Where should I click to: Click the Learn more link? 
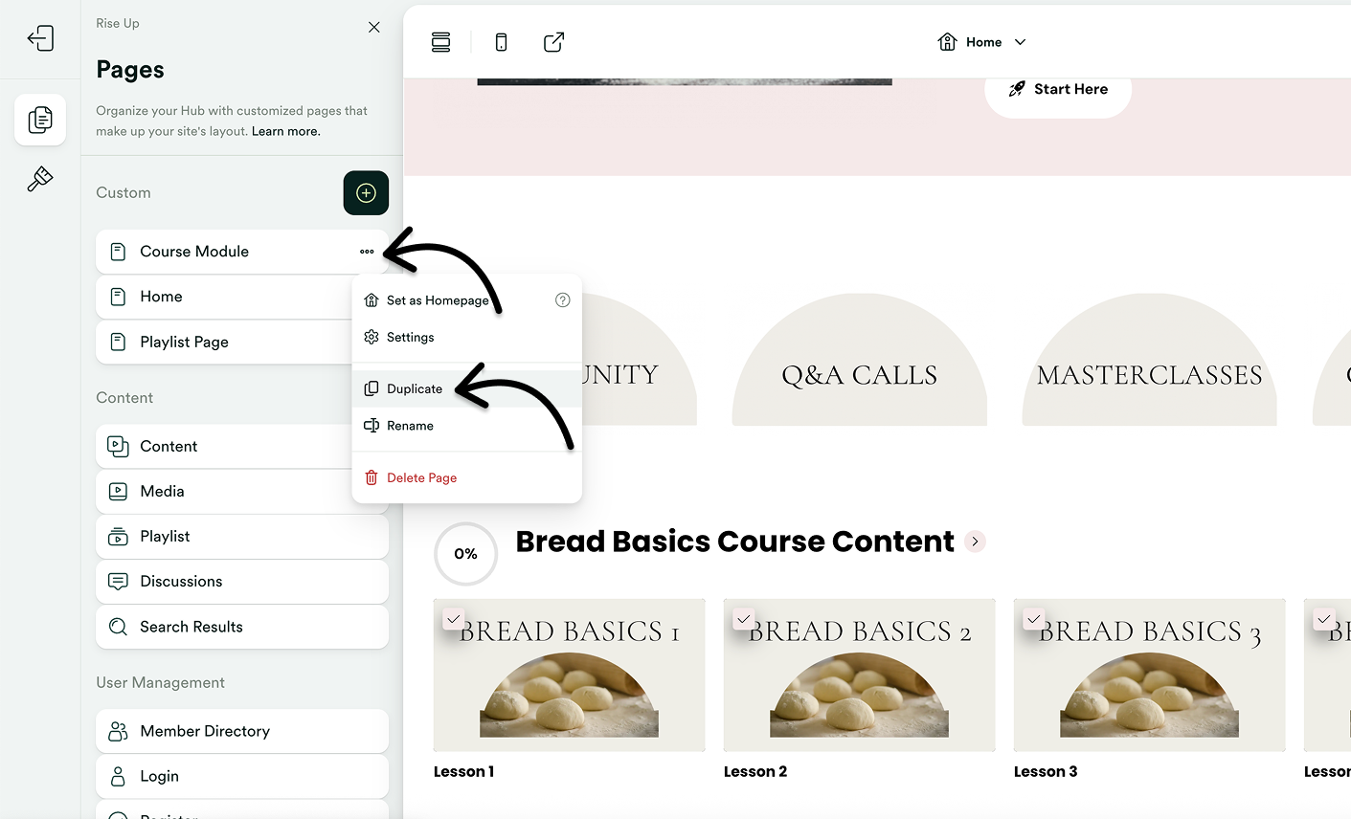click(x=284, y=131)
